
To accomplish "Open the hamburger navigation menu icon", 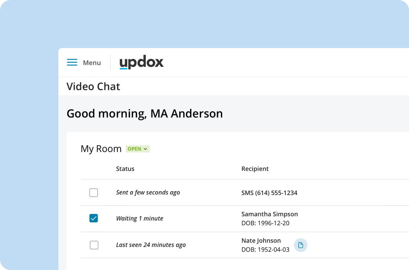I will (72, 62).
